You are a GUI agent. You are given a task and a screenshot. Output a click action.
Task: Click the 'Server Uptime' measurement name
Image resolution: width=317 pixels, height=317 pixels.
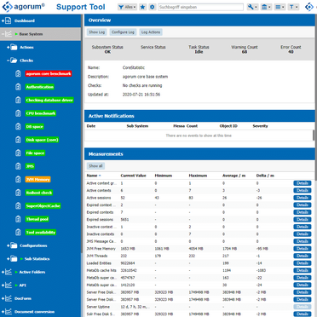coord(98,307)
